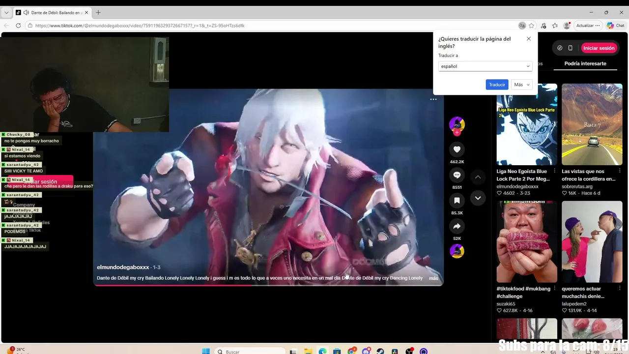Open the sound disc below share count
Viewport: 629px width, 354px height.
(x=457, y=251)
